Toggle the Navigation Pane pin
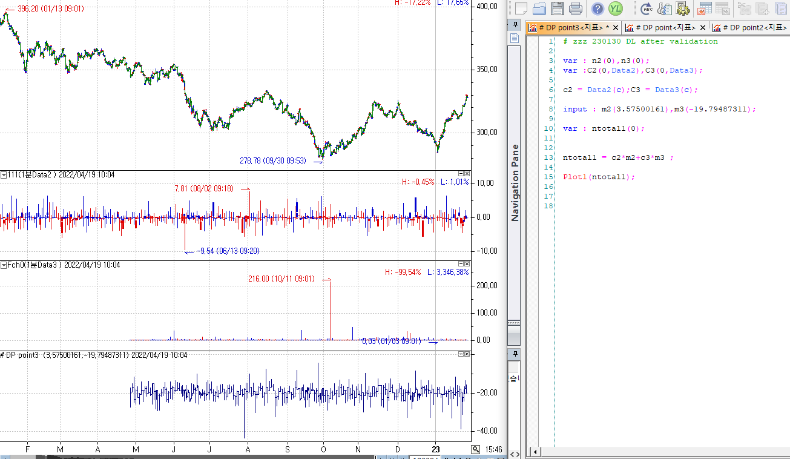This screenshot has height=459, width=790. [x=515, y=25]
